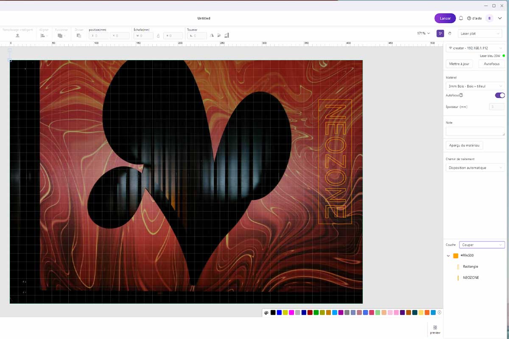Viewport: 509px width, 339px height.
Task: Click the position X input field
Action: click(98, 36)
